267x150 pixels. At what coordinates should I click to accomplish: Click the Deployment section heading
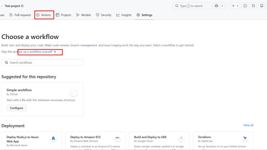[x=13, y=126]
